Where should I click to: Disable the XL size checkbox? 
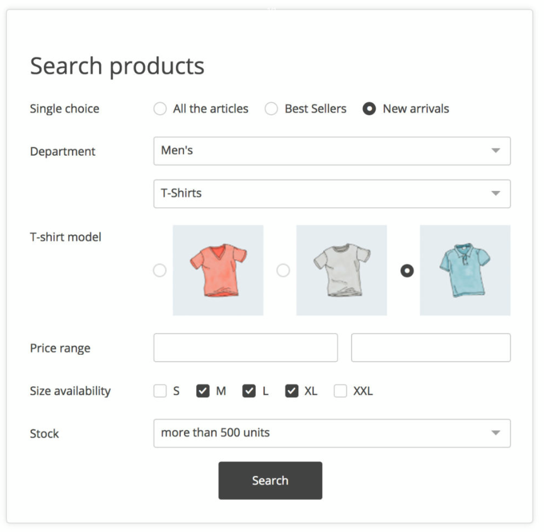(x=291, y=391)
